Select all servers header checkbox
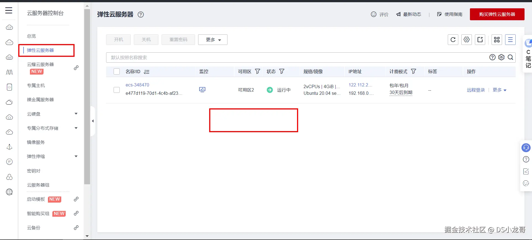This screenshot has height=240, width=532. pyautogui.click(x=117, y=72)
